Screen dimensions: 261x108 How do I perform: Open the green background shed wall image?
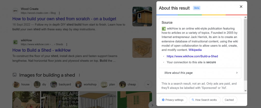[x=135, y=100]
